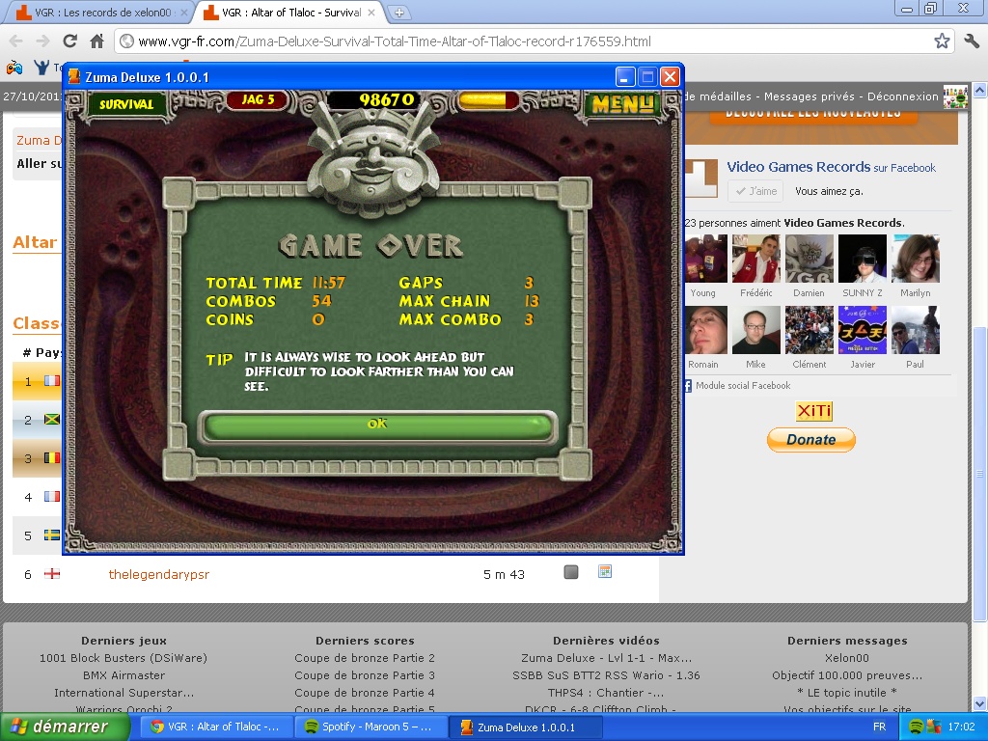The width and height of the screenshot is (988, 741).
Task: Click the Déconnexion link
Action: click(x=902, y=96)
